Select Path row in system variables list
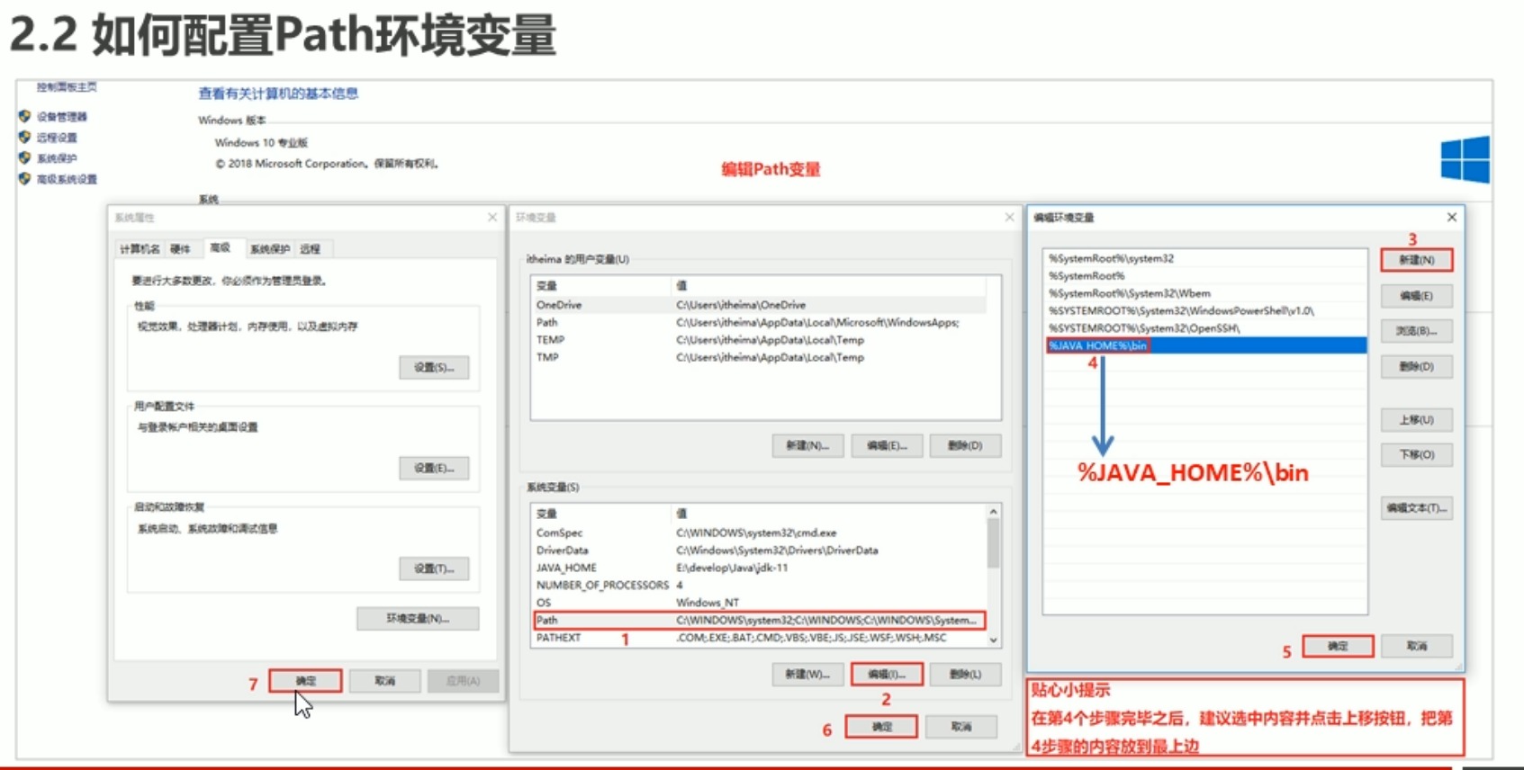This screenshot has width=1524, height=770. click(x=759, y=620)
